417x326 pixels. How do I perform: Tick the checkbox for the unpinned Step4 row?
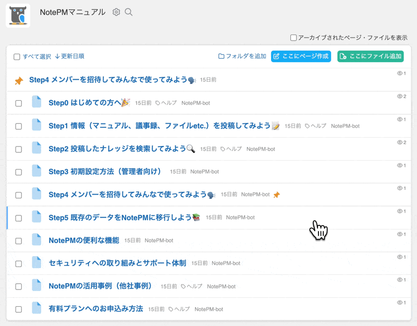19,195
